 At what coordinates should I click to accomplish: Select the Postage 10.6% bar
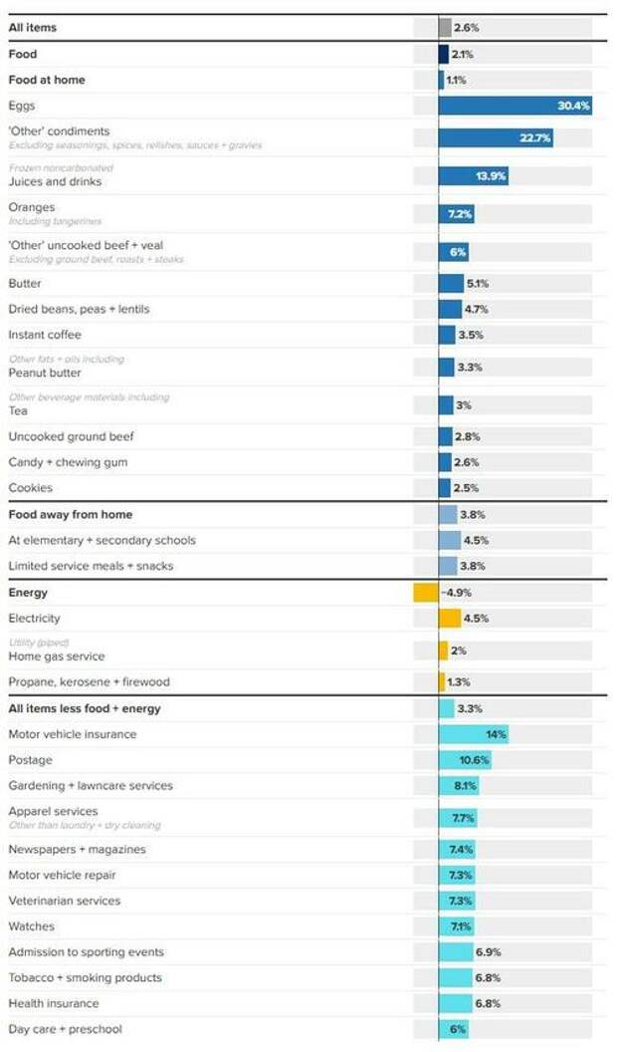pos(465,759)
